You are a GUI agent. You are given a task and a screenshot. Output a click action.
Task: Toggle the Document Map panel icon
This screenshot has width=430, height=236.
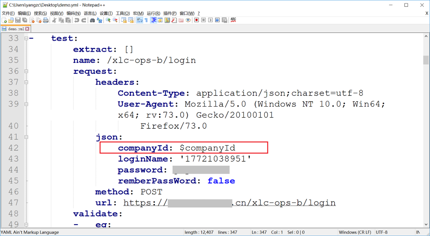pos(167,20)
